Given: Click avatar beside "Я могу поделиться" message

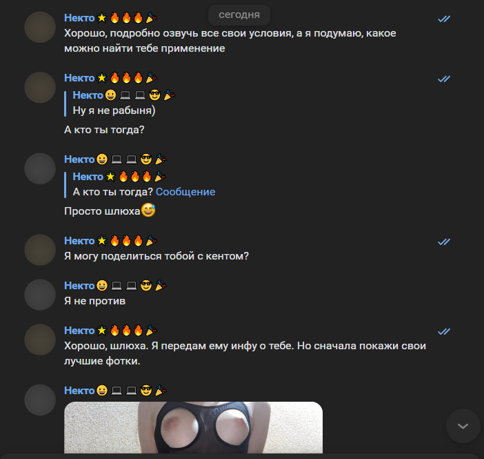Looking at the screenshot, I should pyautogui.click(x=40, y=250).
